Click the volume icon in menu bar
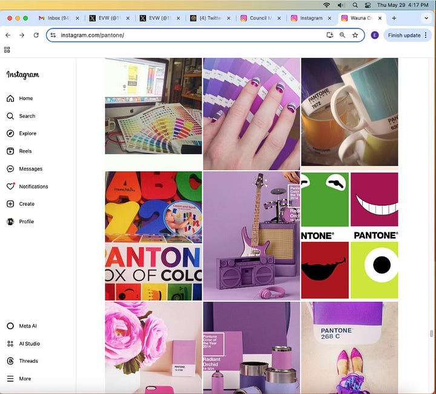This screenshot has width=436, height=394. 340,5
